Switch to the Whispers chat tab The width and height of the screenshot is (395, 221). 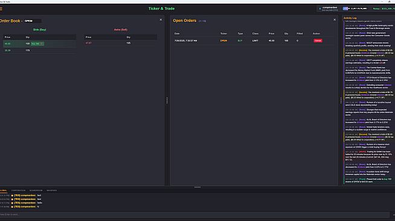click(x=52, y=191)
